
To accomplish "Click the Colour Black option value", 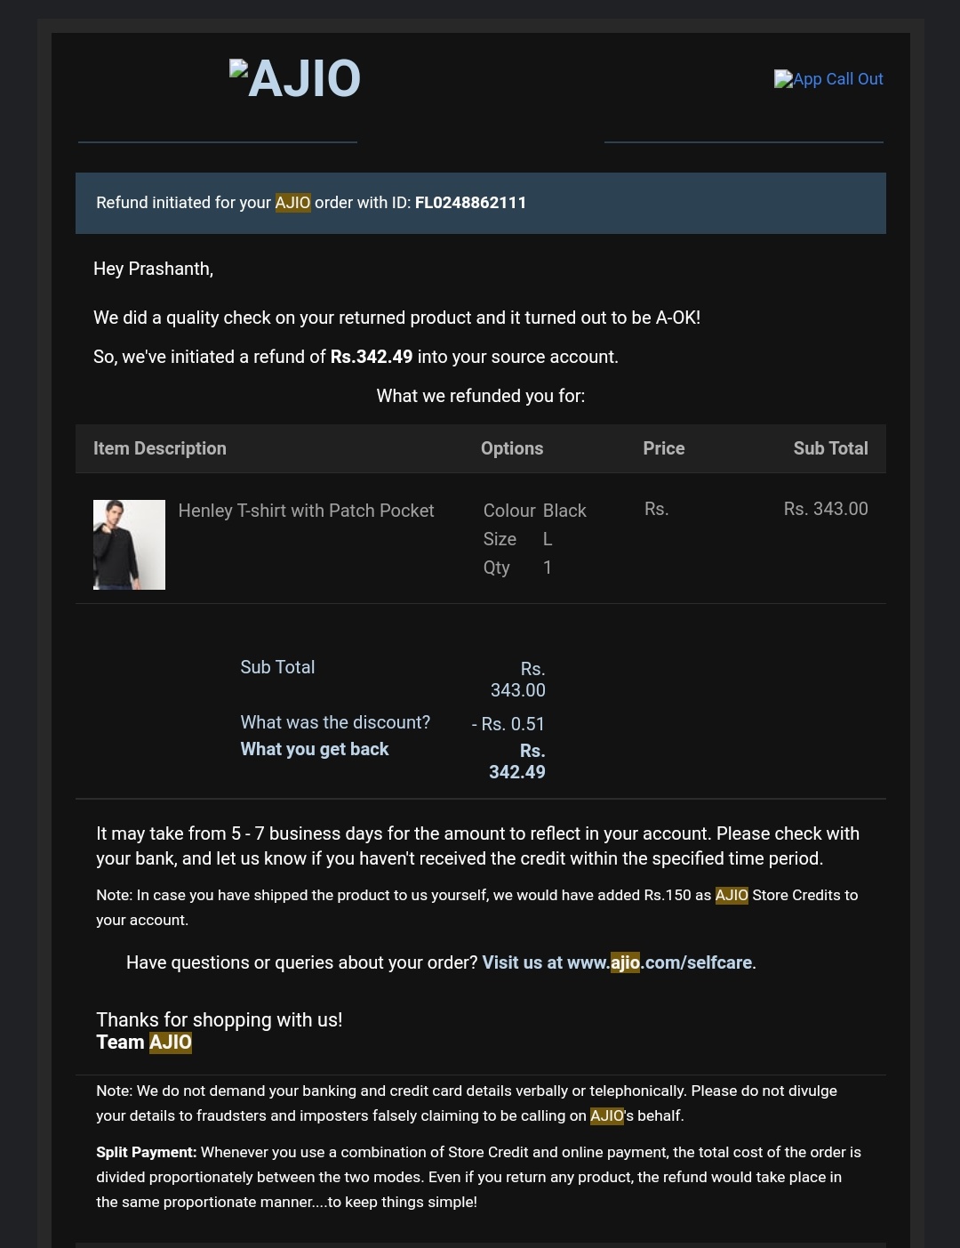I will pos(564,511).
